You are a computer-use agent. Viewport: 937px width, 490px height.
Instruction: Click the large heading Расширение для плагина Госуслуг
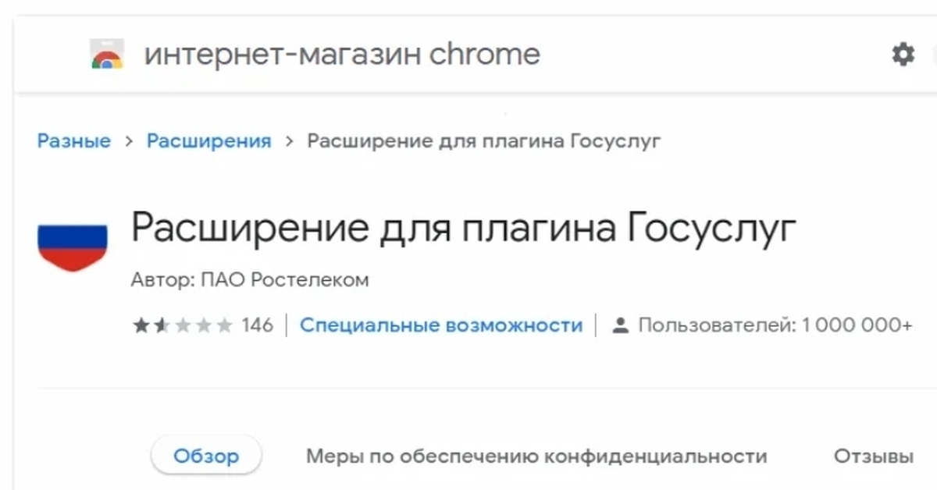pyautogui.click(x=464, y=229)
